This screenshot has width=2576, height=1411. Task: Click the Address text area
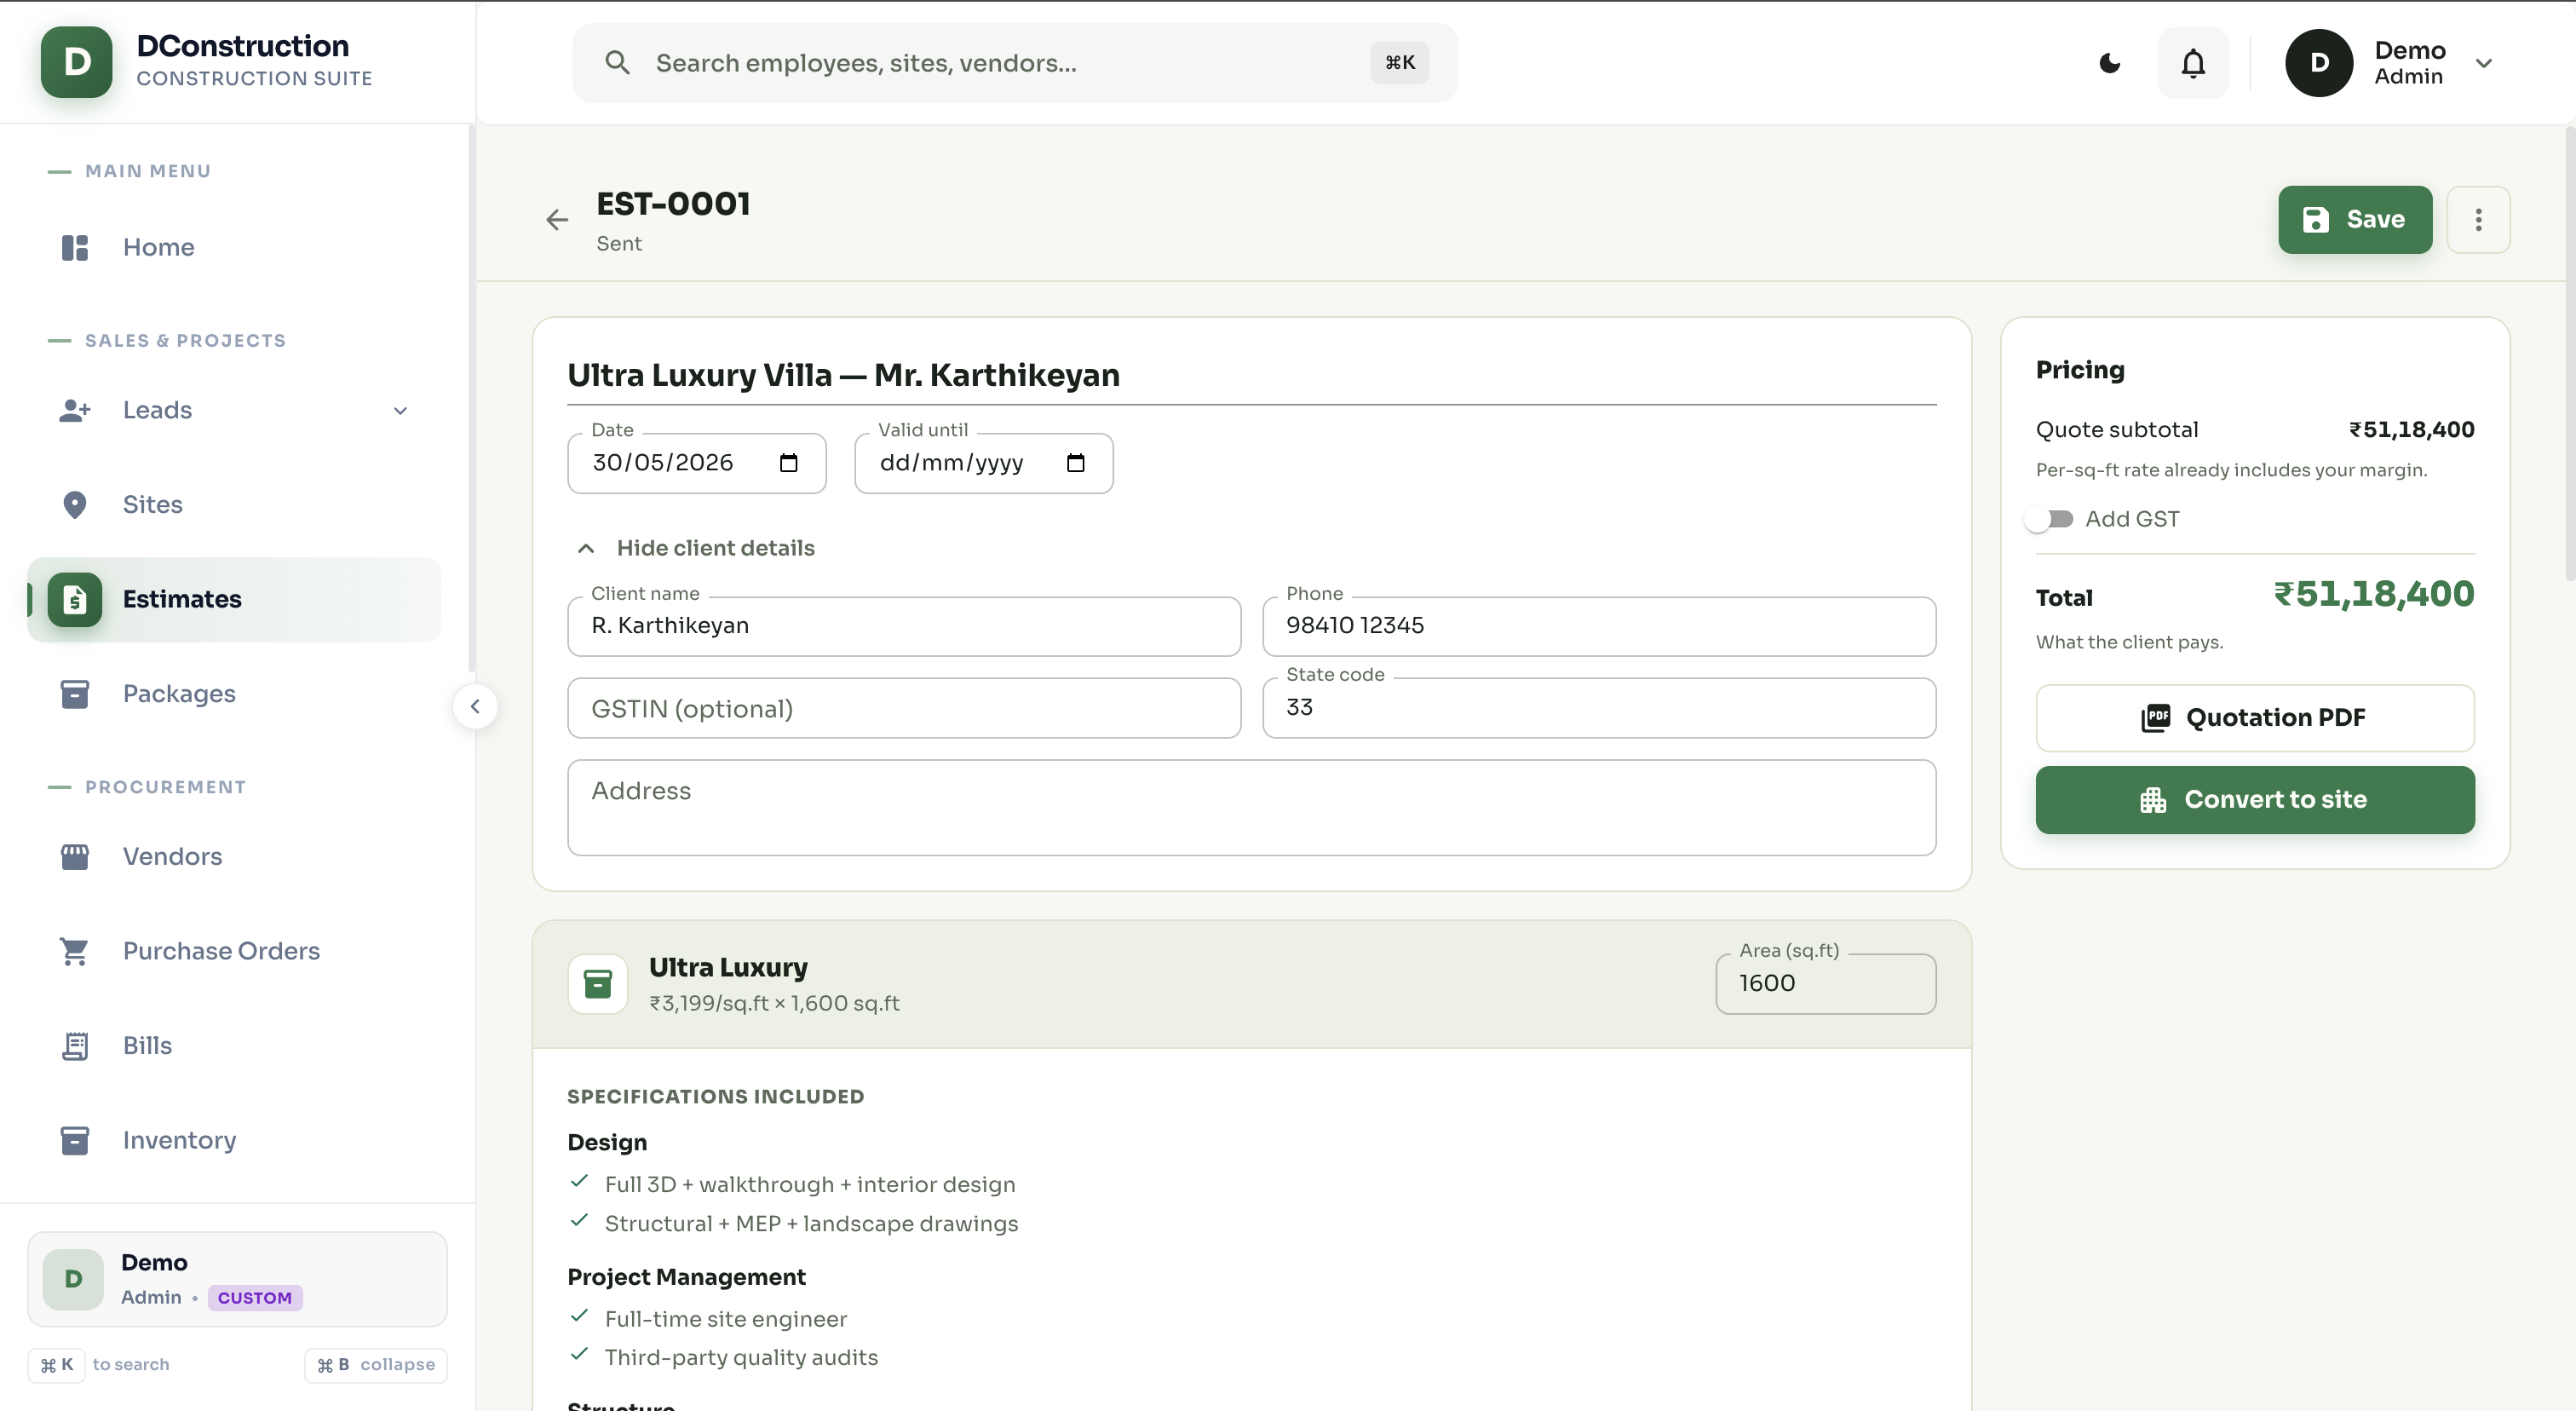[1251, 808]
